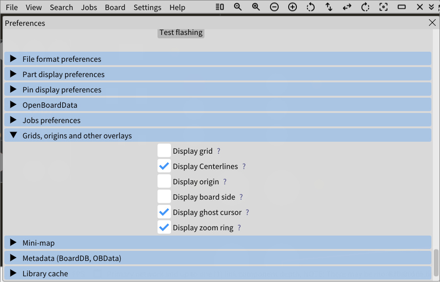
Task: Click help question mark beside Display origin
Action: click(x=225, y=182)
